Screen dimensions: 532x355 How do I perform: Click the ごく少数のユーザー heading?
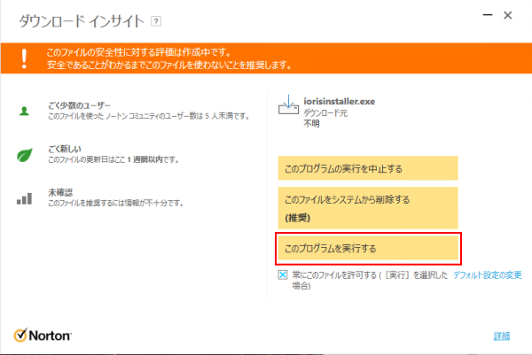tap(80, 105)
